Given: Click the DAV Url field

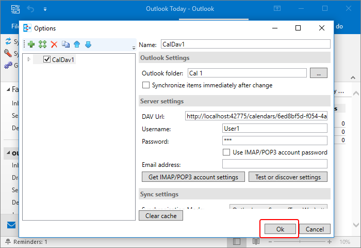Looking at the screenshot, I should click(x=256, y=116).
